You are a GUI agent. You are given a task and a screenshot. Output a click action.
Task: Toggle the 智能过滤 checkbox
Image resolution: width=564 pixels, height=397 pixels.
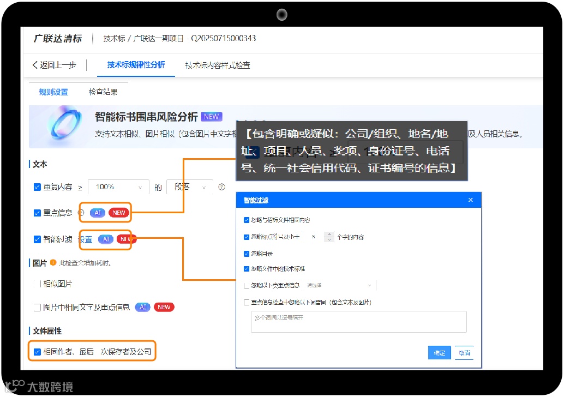click(x=37, y=239)
